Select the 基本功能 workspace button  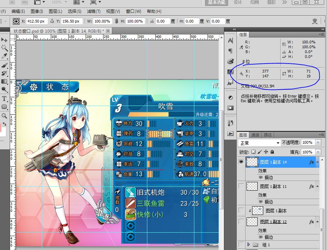point(217,2)
